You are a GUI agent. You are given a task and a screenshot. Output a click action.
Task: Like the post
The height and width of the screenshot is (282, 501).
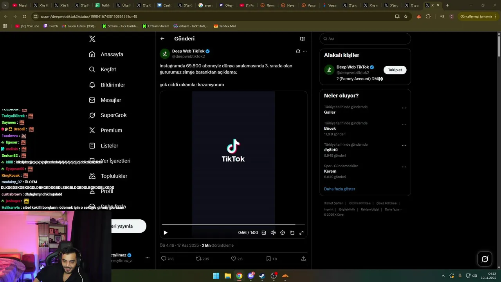click(x=237, y=258)
